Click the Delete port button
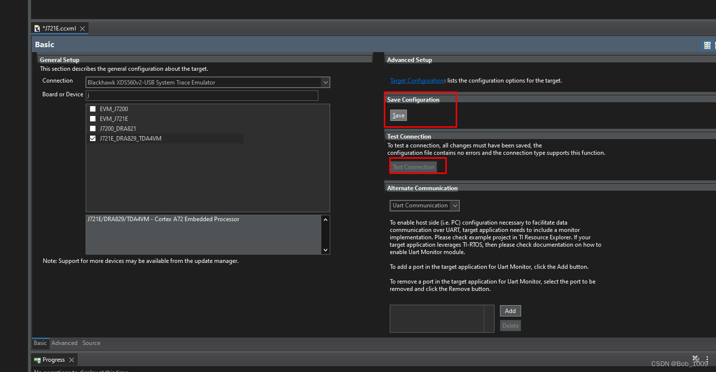Screen dimensions: 716x372 [x=510, y=325]
